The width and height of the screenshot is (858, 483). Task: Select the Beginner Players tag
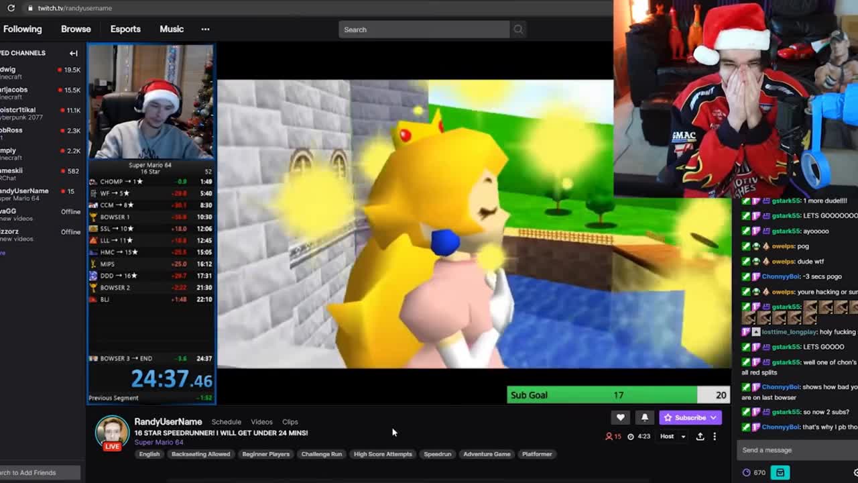(x=265, y=454)
